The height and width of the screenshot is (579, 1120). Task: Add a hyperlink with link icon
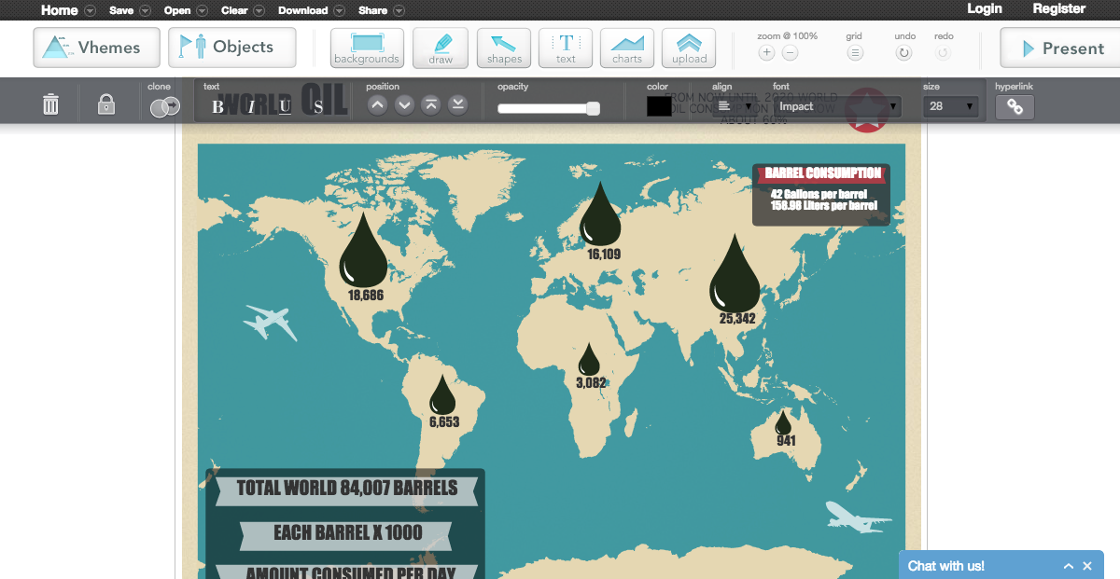pyautogui.click(x=1015, y=107)
